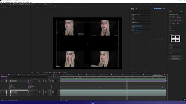Open the Menu dropdown beside Discover Packs
This screenshot has width=186, height=104.
pyautogui.click(x=165, y=9)
